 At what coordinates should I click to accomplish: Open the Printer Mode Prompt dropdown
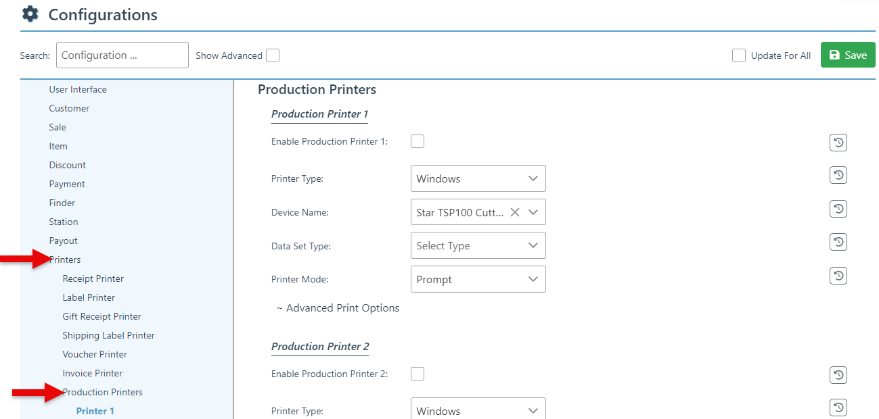[x=478, y=280]
